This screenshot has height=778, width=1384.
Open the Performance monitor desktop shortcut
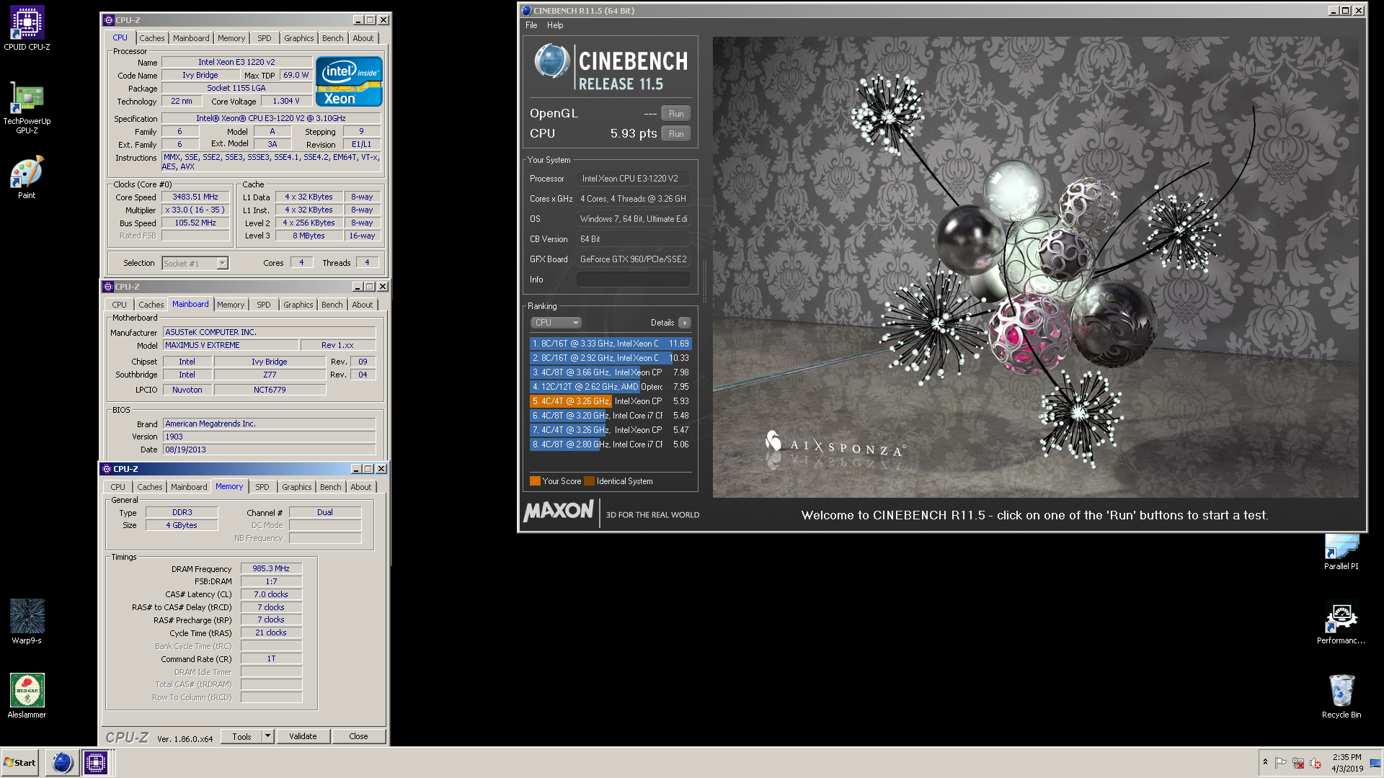point(1341,623)
